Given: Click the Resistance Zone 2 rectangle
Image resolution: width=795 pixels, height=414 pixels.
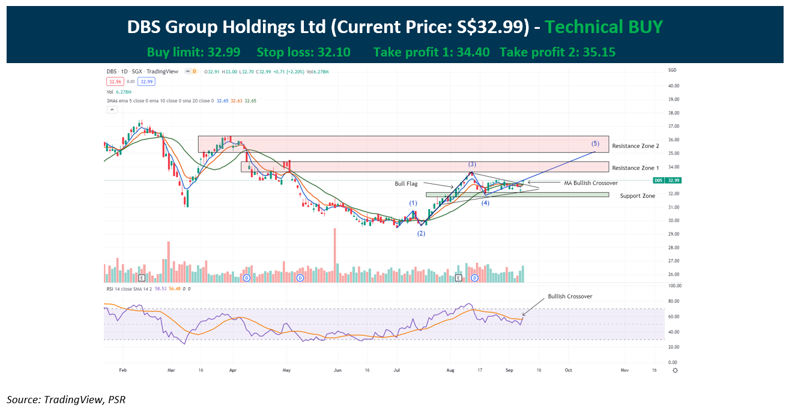Looking at the screenshot, I should [x=404, y=144].
